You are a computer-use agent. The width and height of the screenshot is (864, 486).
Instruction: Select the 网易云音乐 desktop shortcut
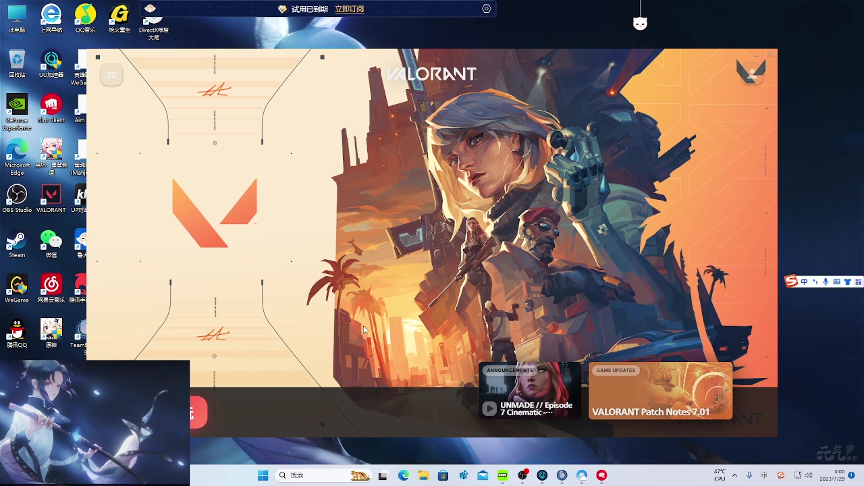click(x=51, y=288)
